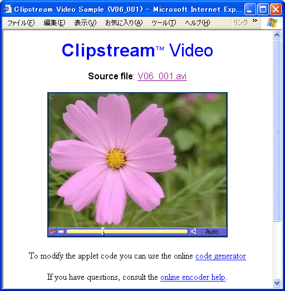
Task: Click the scrollbar down arrow
Action: (277, 283)
